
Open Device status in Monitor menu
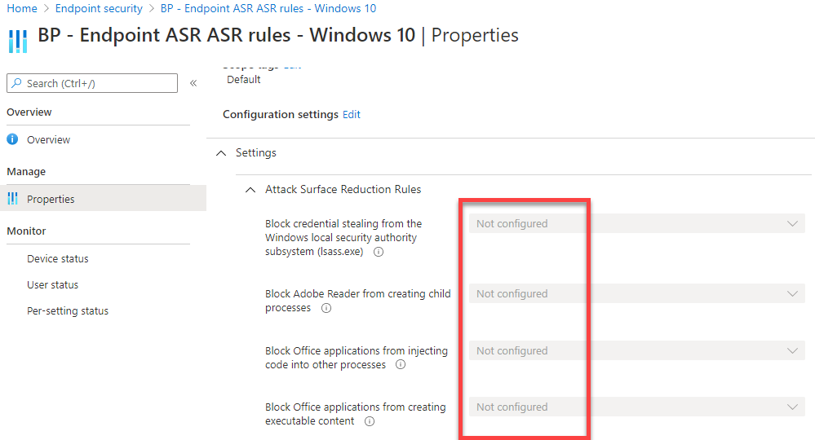(x=58, y=258)
